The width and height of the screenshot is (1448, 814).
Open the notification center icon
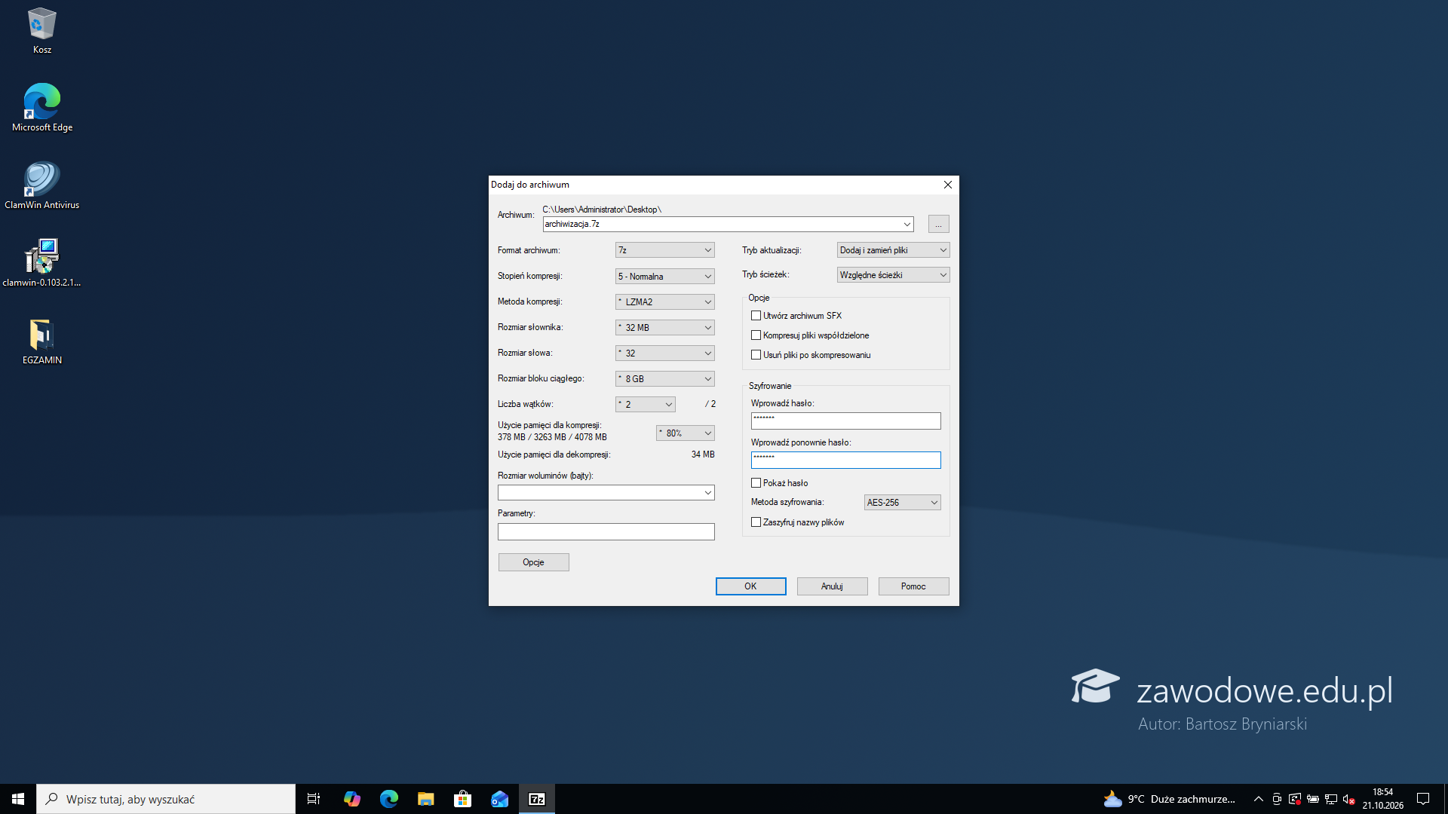click(x=1423, y=799)
